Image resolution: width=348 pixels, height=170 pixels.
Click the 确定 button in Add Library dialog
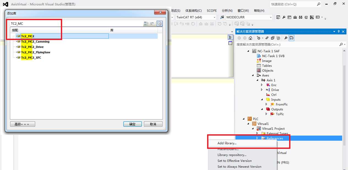coord(132,124)
